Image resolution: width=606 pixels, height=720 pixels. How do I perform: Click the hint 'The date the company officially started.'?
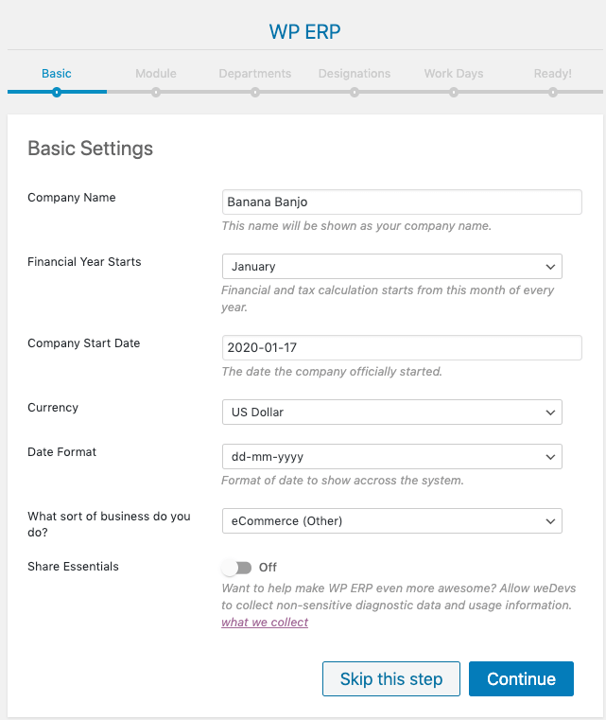tap(332, 372)
